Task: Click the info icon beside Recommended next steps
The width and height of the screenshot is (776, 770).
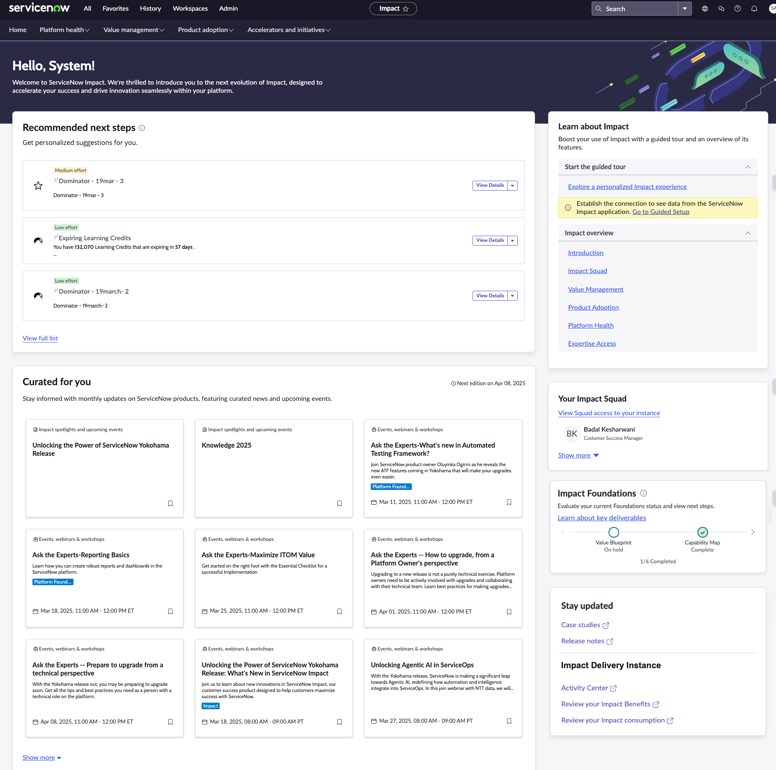Action: click(x=142, y=128)
